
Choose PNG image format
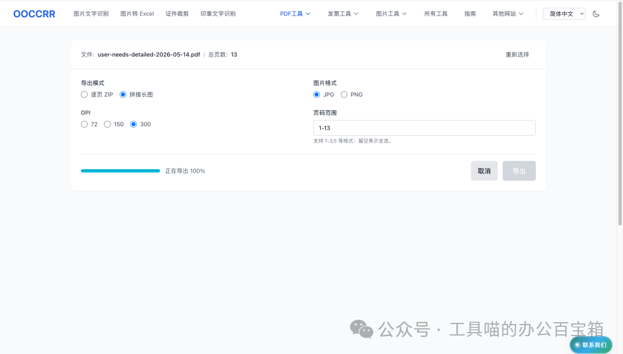(352, 94)
